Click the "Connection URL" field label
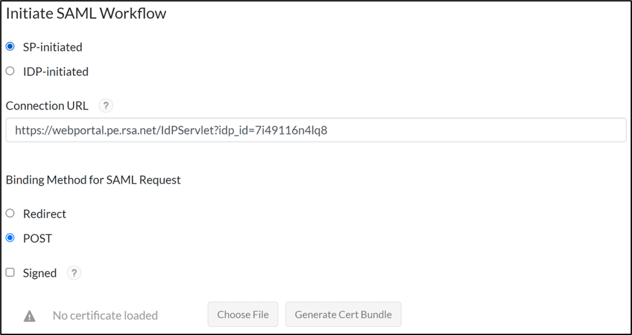 (x=47, y=106)
